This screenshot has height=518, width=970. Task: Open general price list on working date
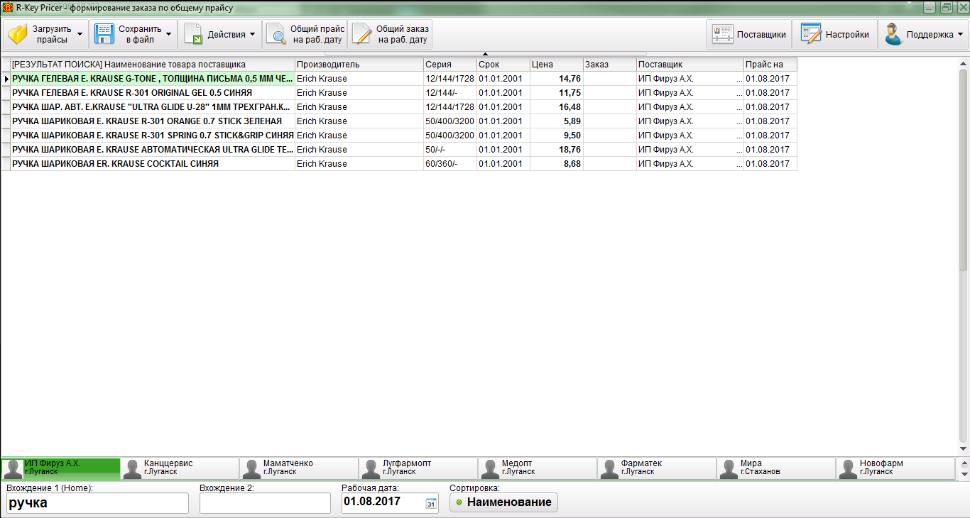click(305, 34)
